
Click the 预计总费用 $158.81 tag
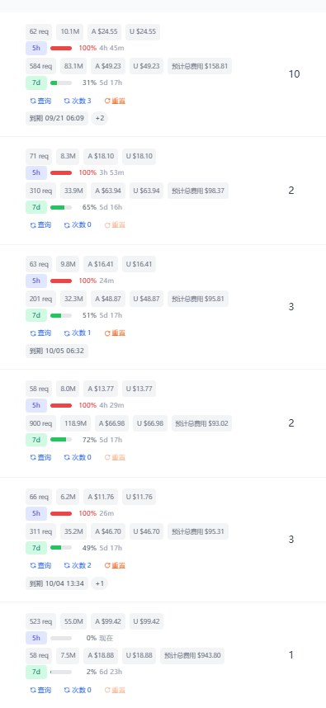200,66
